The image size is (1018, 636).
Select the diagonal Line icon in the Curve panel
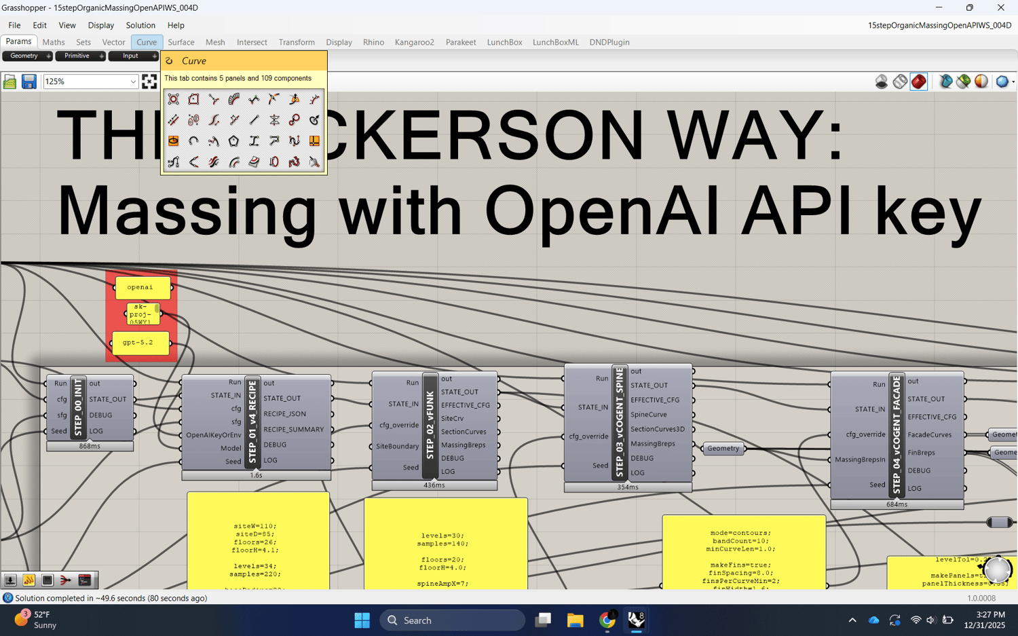pos(254,120)
